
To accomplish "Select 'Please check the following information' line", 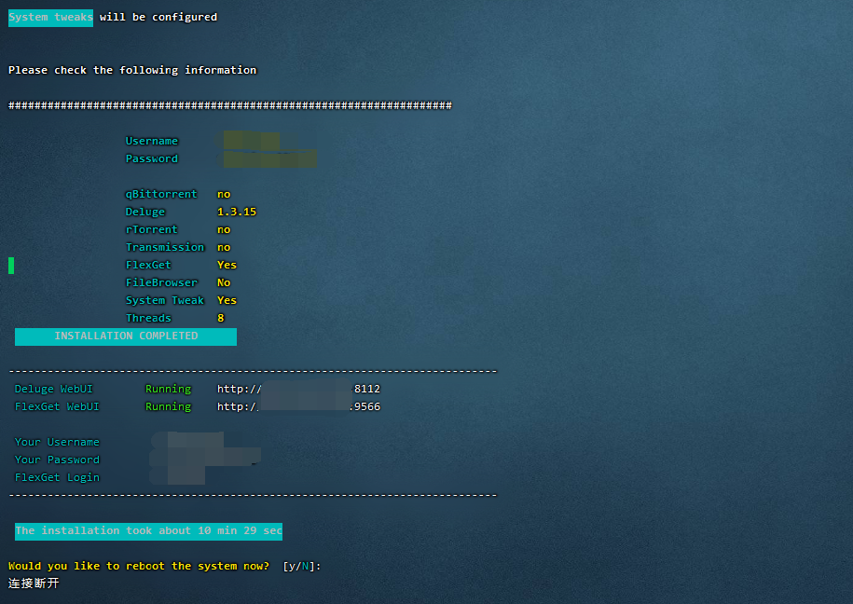I will 132,70.
